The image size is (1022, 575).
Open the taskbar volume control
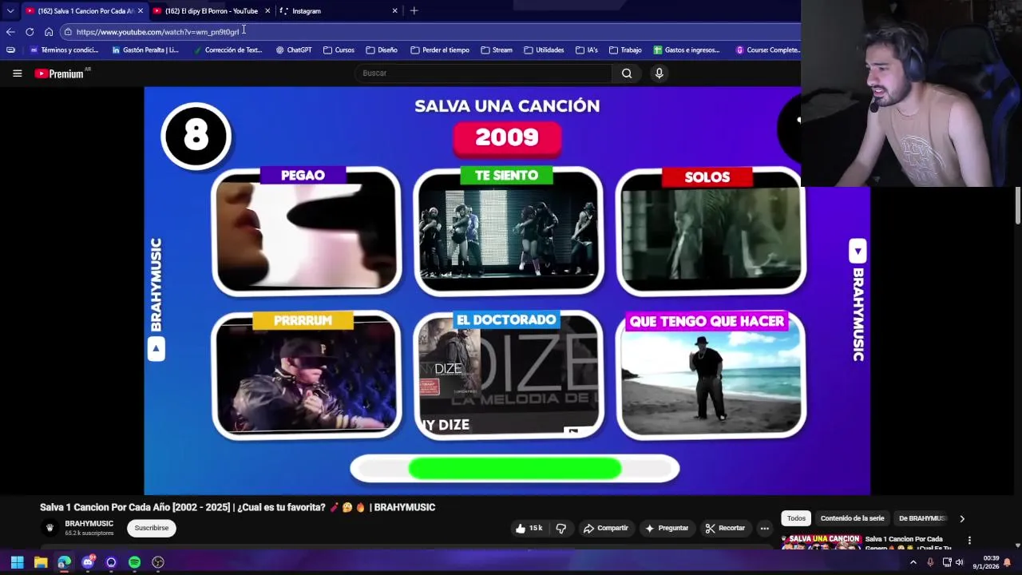pyautogui.click(x=960, y=562)
